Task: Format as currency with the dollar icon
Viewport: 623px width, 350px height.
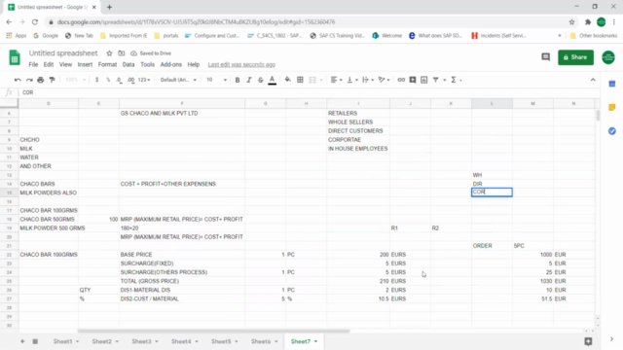Action: tap(96, 80)
